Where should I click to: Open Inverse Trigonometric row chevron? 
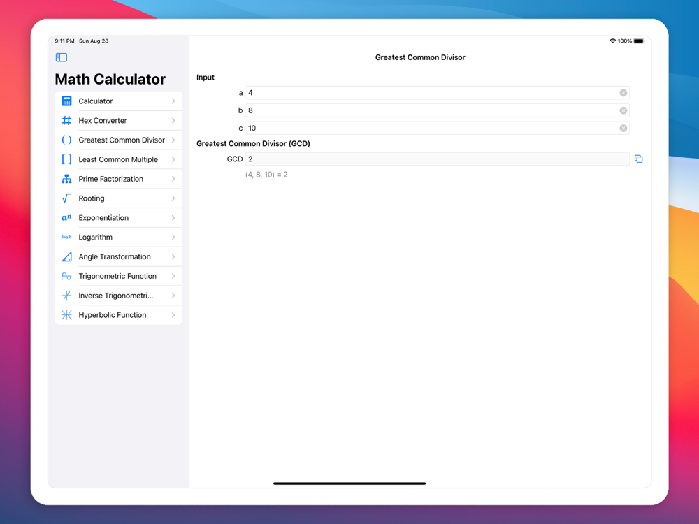coord(173,296)
